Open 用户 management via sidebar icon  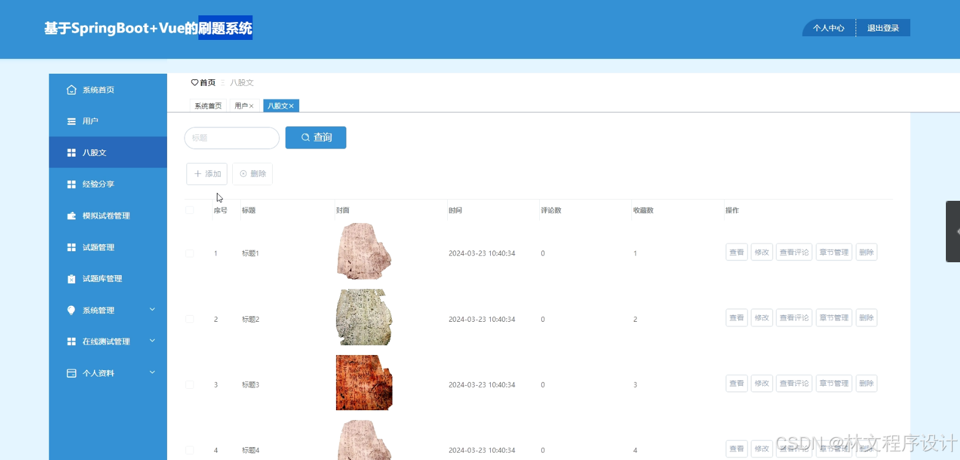(x=71, y=120)
